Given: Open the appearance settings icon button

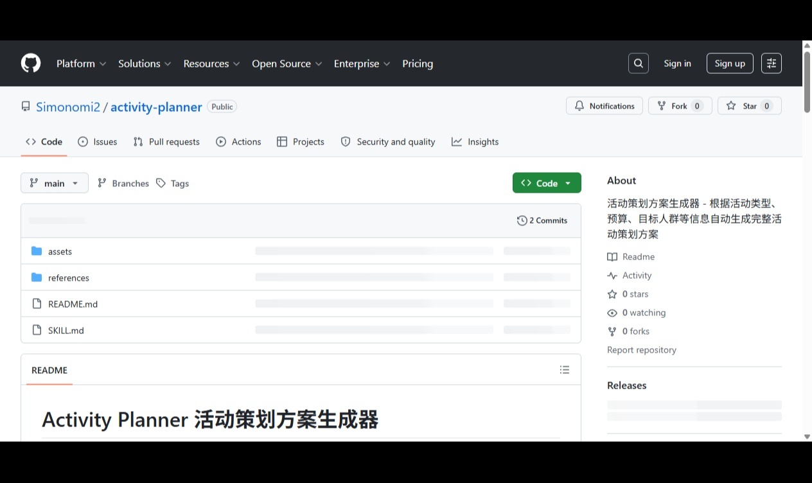Looking at the screenshot, I should [772, 63].
